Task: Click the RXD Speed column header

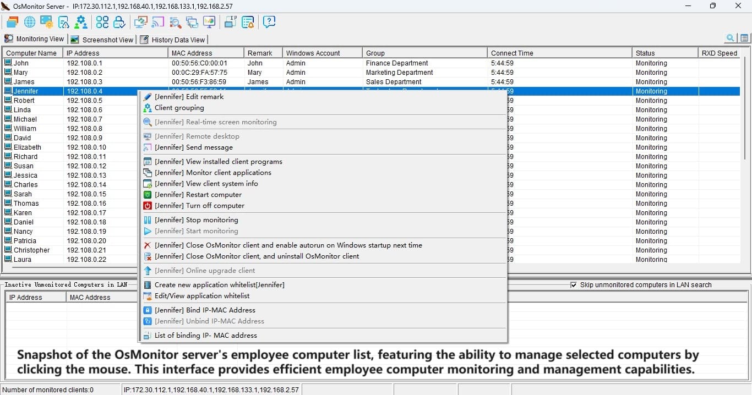Action: pos(719,53)
